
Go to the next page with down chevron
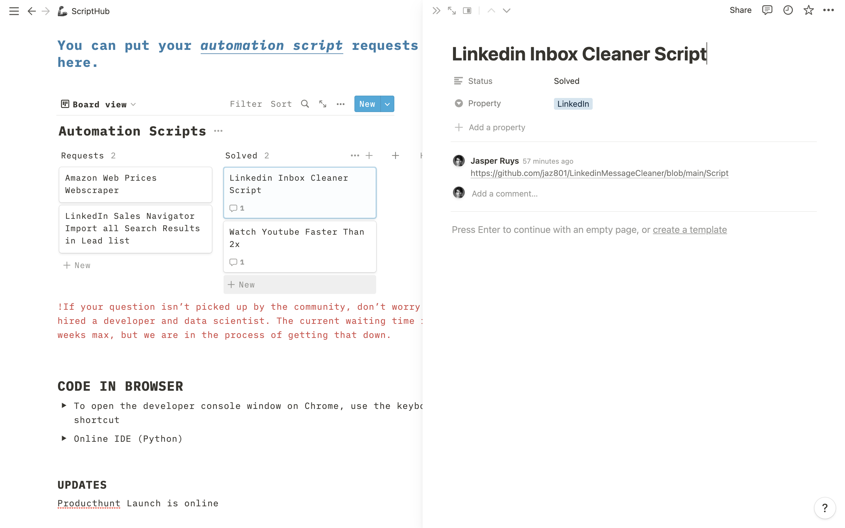tap(506, 11)
